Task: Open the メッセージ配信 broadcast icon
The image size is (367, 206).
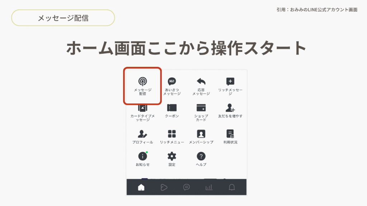Action: [143, 82]
